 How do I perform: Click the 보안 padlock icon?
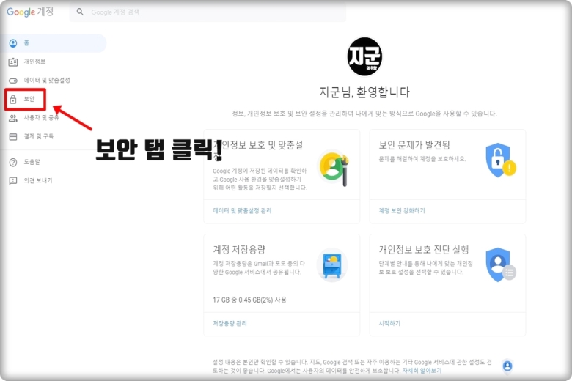[13, 99]
